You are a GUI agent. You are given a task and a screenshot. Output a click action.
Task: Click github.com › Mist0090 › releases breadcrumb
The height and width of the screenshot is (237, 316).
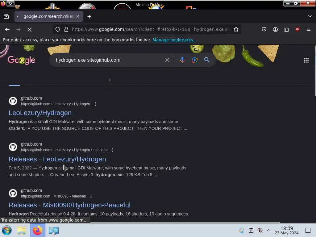click(53, 196)
